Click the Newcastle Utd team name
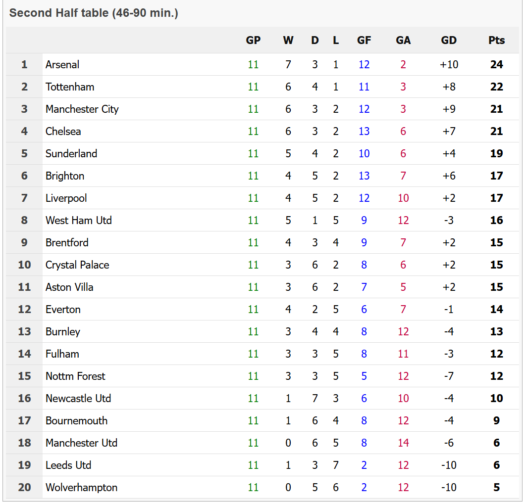 (78, 399)
